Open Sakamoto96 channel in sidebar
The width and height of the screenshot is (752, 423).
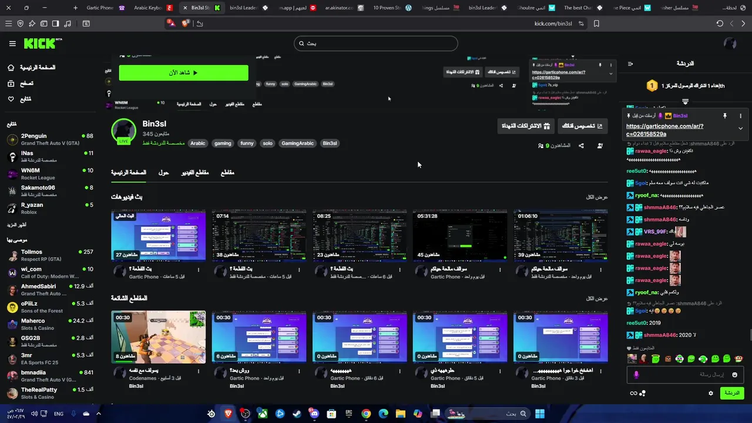(50, 191)
